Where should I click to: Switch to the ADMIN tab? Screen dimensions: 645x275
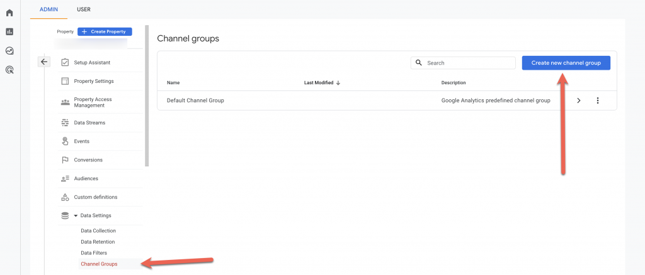[x=49, y=9]
